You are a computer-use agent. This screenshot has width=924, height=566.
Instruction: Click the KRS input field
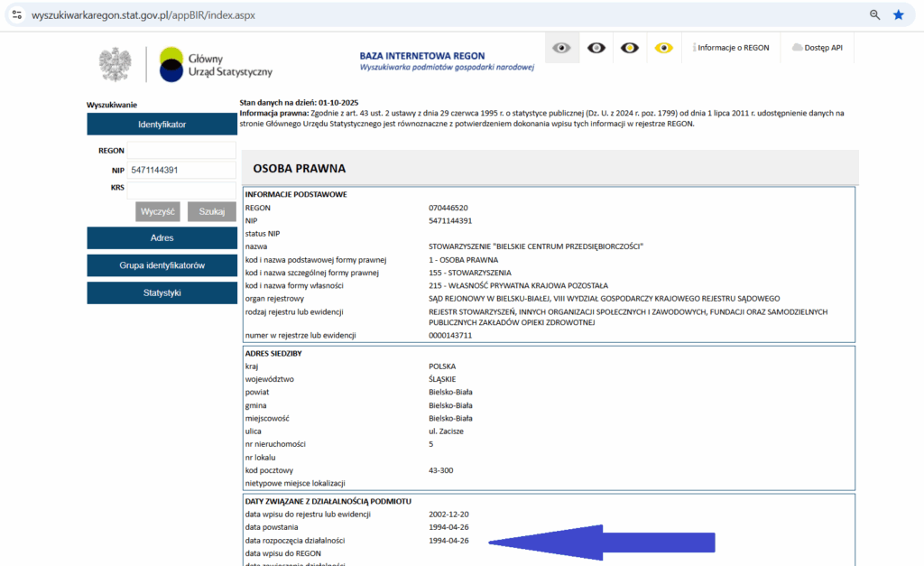181,189
